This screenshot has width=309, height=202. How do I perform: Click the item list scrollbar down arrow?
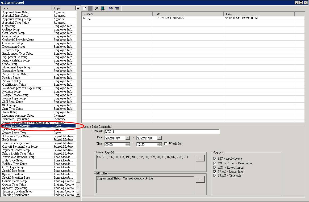(78, 194)
